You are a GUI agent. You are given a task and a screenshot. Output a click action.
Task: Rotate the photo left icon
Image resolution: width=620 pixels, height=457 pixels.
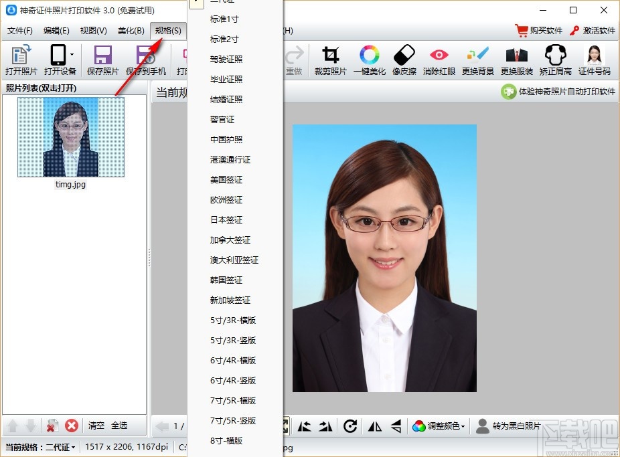pos(305,426)
